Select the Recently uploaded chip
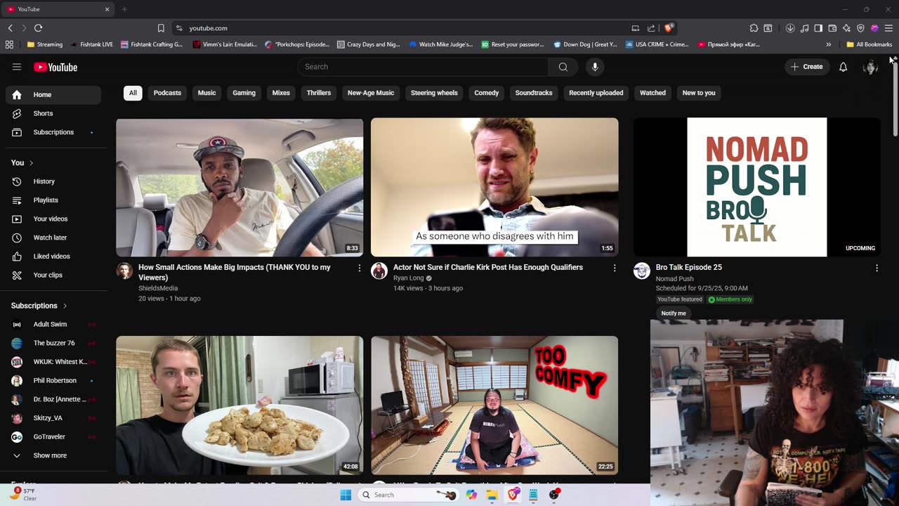This screenshot has width=899, height=506. [596, 93]
